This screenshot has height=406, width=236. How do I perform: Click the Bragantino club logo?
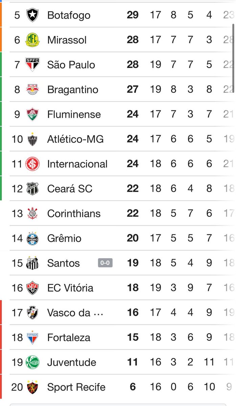[x=32, y=89]
